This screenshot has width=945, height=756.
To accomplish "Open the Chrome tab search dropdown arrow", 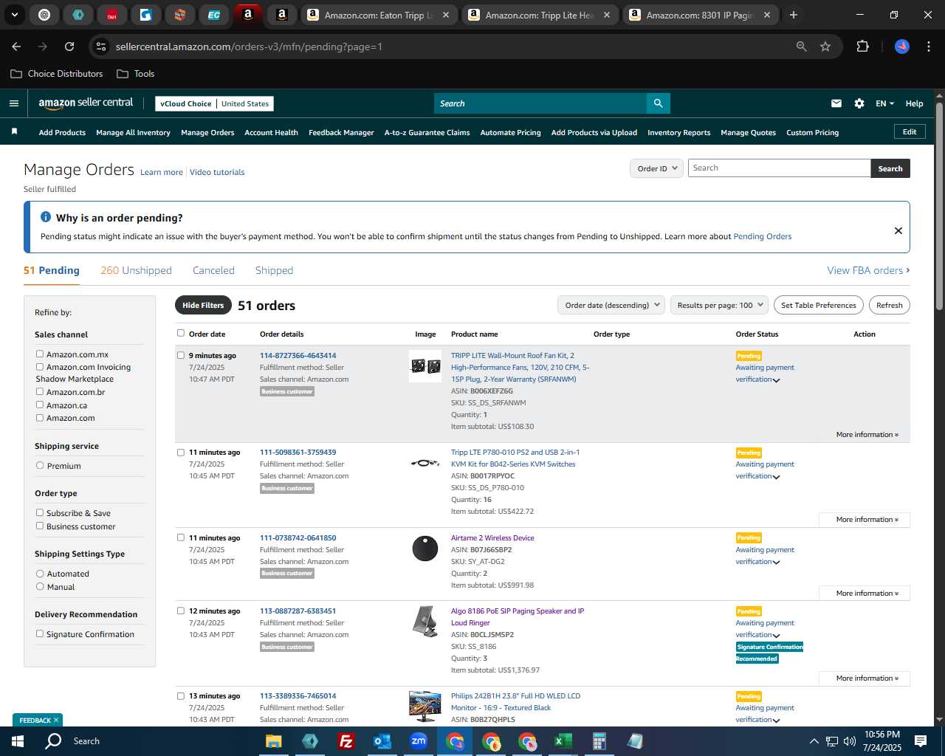I will click(x=14, y=15).
